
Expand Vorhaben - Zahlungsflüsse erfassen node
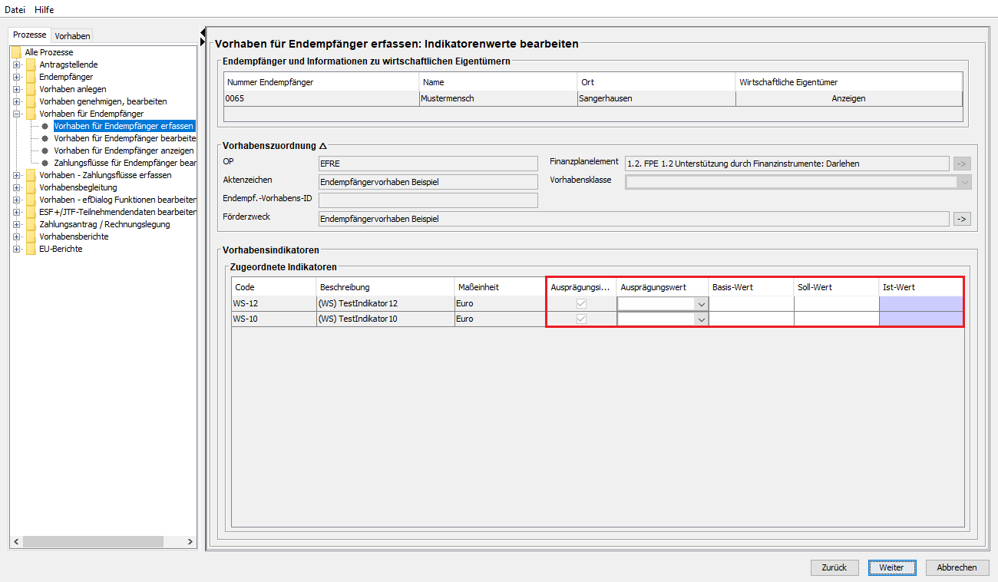16,175
